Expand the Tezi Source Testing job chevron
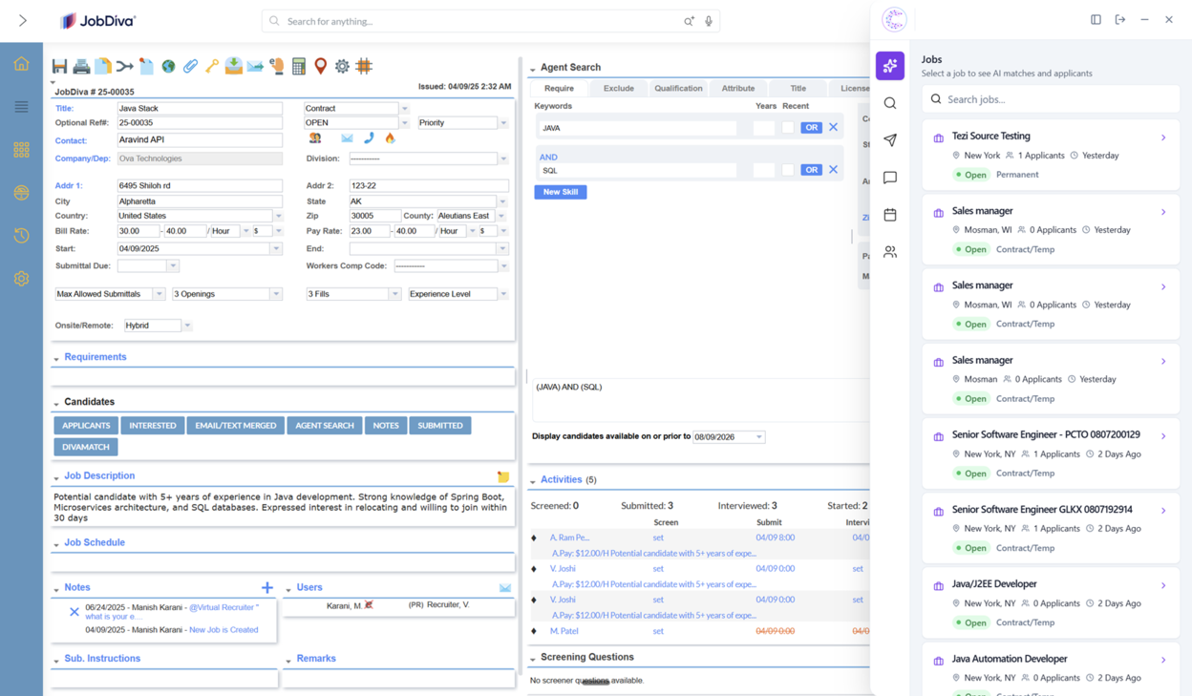This screenshot has height=696, width=1192. click(x=1163, y=137)
